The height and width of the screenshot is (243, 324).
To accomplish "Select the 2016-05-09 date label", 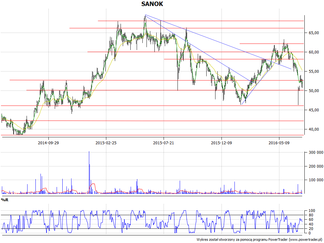I will [279, 143].
